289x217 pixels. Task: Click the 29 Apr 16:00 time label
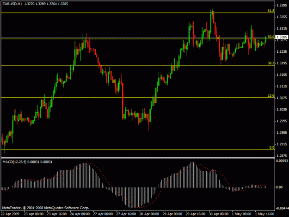(x=196, y=214)
